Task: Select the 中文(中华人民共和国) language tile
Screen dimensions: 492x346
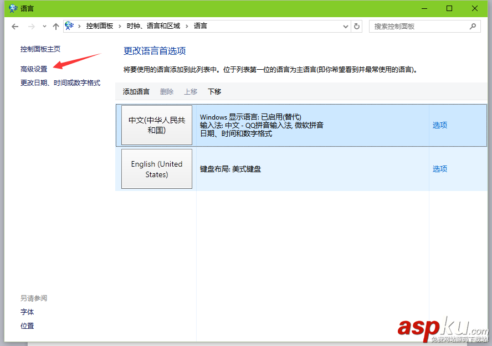Action: [157, 125]
